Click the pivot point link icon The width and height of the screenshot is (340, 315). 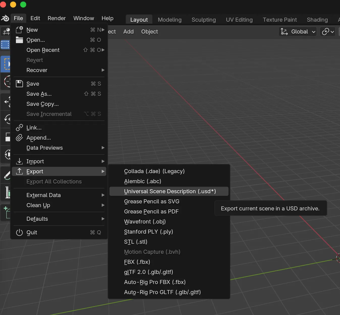(325, 31)
